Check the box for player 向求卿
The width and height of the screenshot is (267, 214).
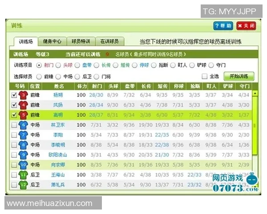click(x=14, y=165)
